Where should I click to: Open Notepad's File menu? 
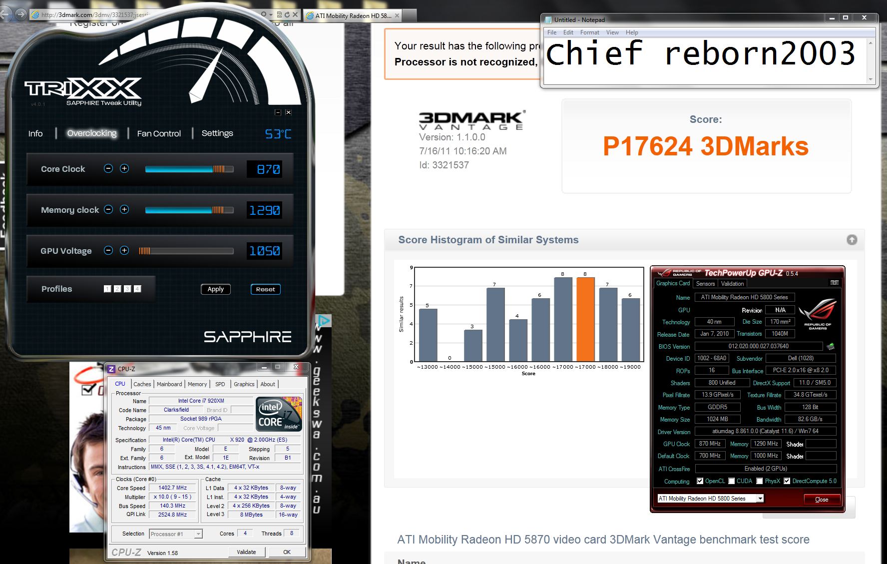point(552,32)
